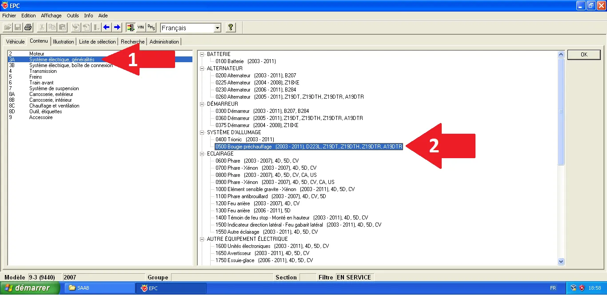Screen dimensions: 607x295
Task: Select Freins in the group list
Action: [36, 77]
